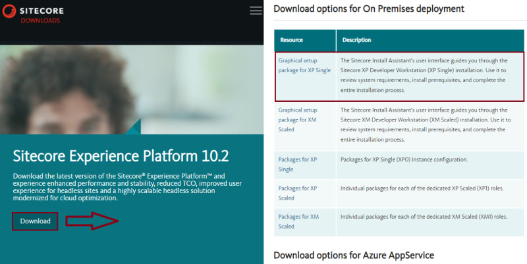Screen dimensions: 527x264
Task: Click the Description column header
Action: pos(356,40)
